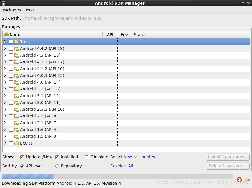The image size is (252, 188).
Task: Click the download progress bar
Action: pos(118,177)
